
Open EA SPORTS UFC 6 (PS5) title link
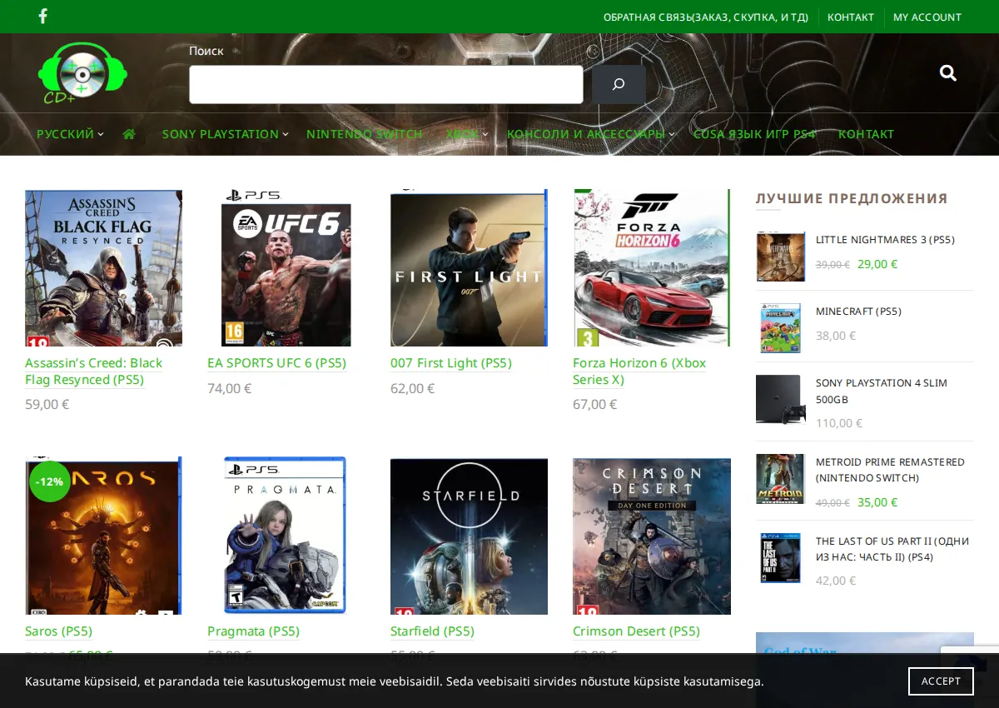coord(276,363)
